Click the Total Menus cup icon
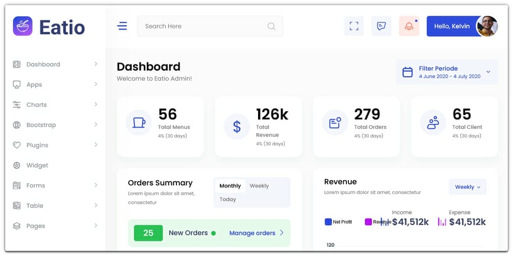Screen dimensions: 513x256 click(139, 123)
